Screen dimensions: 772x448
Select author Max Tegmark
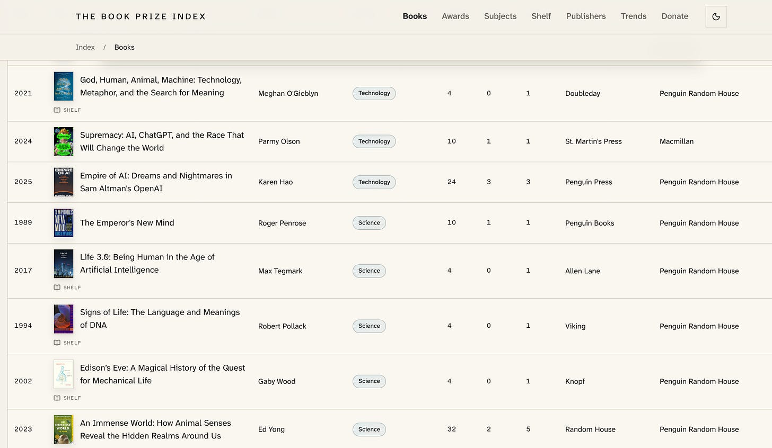pyautogui.click(x=280, y=271)
